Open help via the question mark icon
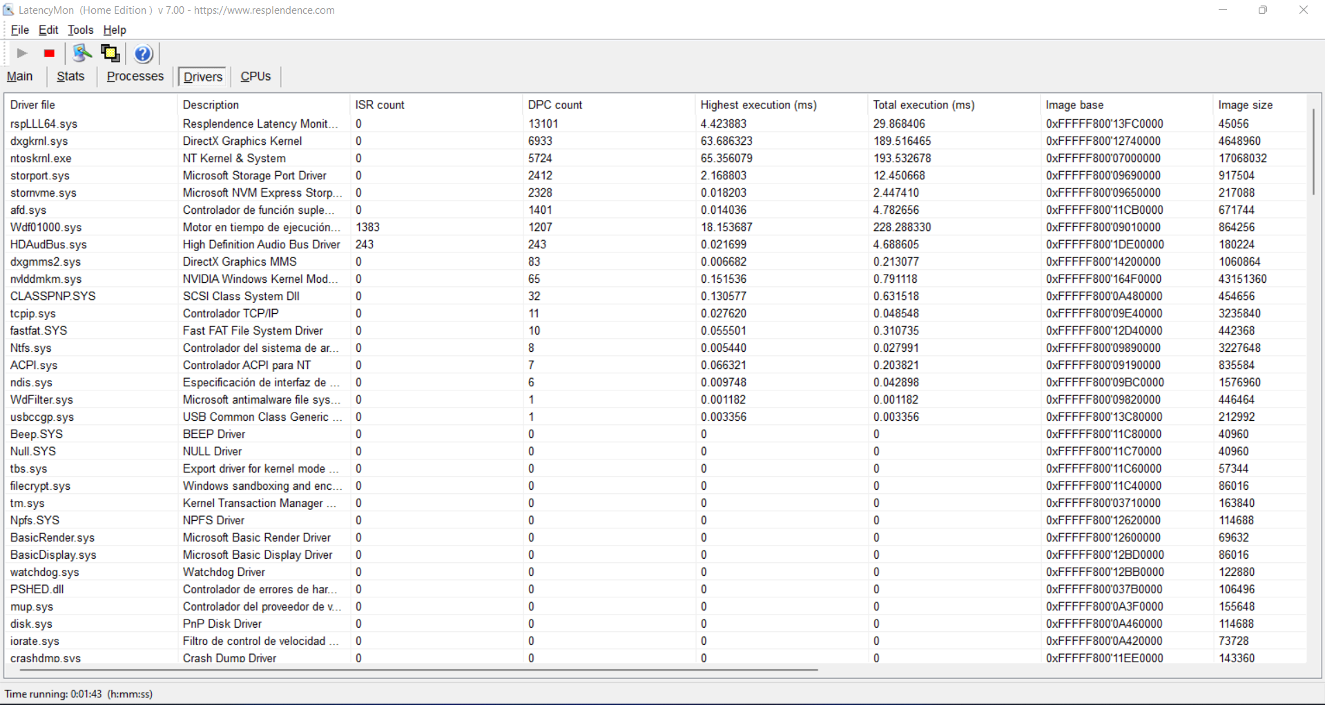 coord(143,54)
